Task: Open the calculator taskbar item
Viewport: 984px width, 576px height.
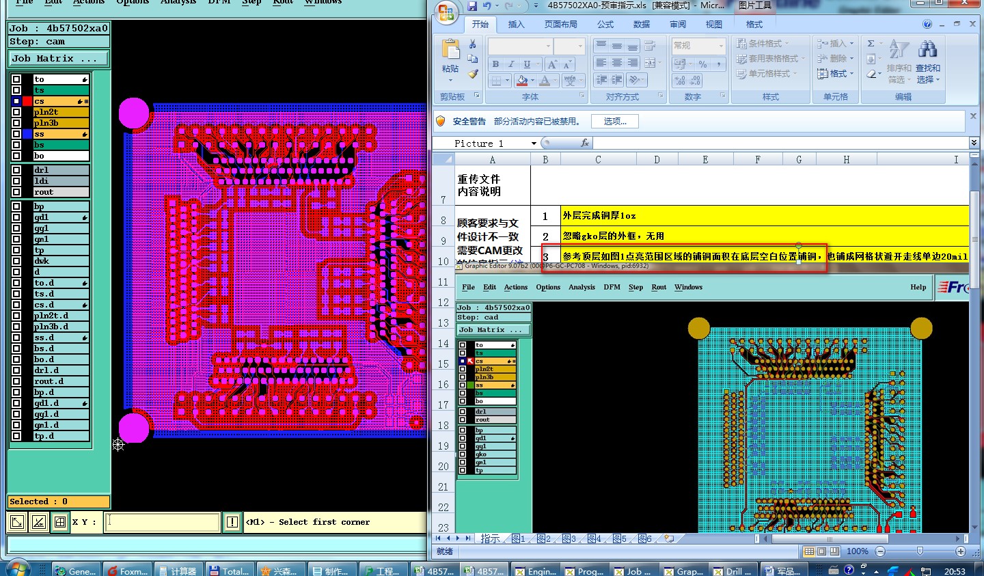Action: [176, 571]
